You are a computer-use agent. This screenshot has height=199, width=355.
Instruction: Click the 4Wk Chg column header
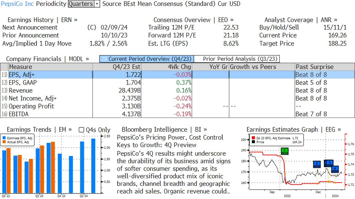[166, 67]
